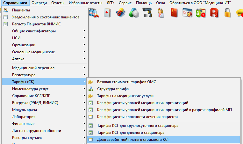This screenshot has height=144, width=243.
Task: Click the shopping basket with pills icon
Action: [120, 13]
